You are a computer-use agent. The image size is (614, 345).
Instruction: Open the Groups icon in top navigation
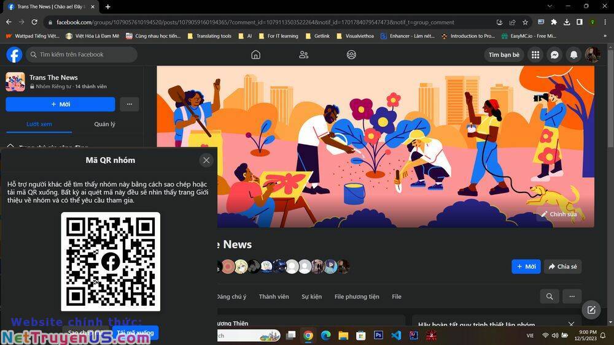pos(351,55)
